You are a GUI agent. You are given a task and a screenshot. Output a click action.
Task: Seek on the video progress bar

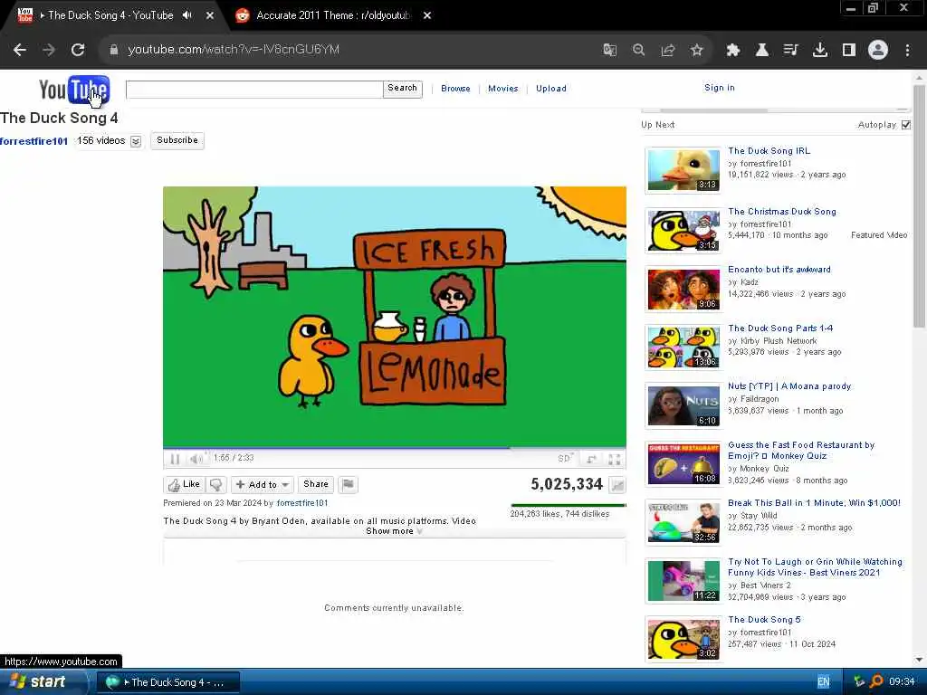tap(395, 448)
